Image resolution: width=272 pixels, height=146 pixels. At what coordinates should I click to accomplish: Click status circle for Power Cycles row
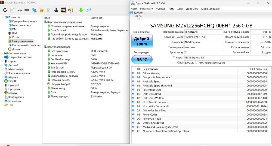pos(133,114)
